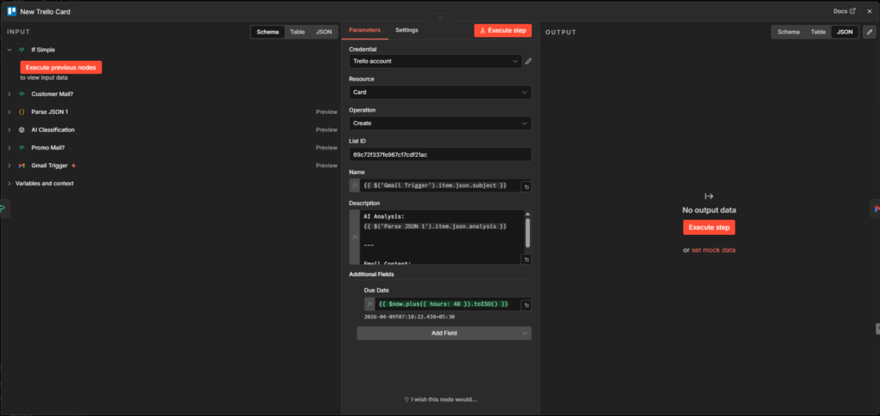Click the Due Date expression field

[448, 304]
